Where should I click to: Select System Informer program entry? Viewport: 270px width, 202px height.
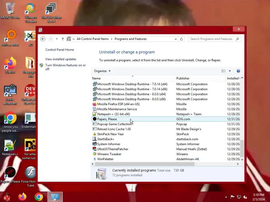166,144
